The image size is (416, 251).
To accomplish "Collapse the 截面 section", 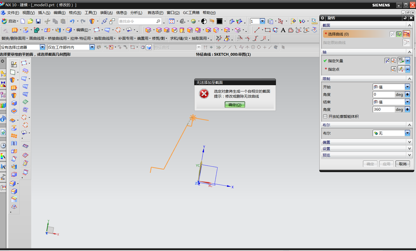I will pyautogui.click(x=410, y=25).
